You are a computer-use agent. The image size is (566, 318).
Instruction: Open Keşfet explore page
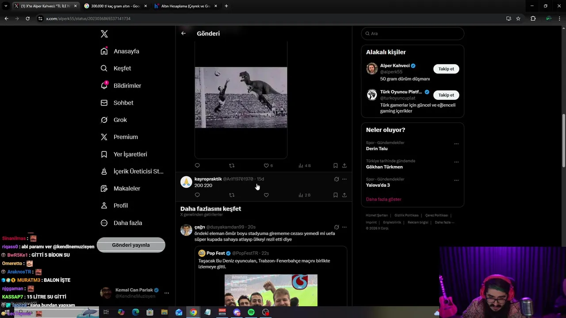[x=116, y=68]
